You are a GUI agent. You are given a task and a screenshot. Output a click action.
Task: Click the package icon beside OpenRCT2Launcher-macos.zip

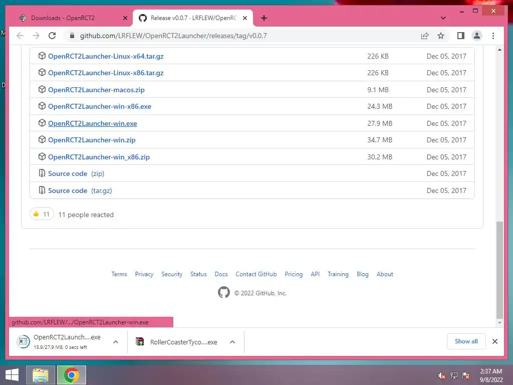[x=42, y=89]
